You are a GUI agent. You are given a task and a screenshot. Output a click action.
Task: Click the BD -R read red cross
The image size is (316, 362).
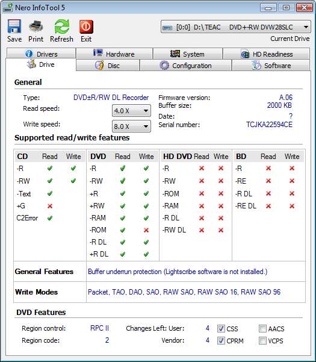click(x=268, y=169)
